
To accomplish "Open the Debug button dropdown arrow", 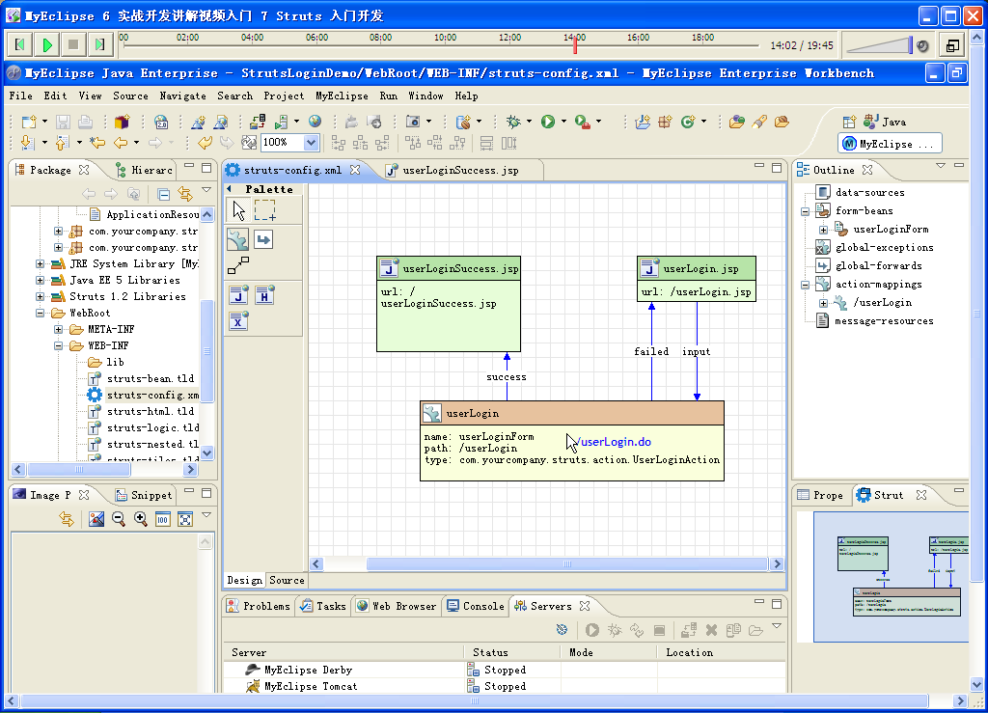I will (x=529, y=122).
